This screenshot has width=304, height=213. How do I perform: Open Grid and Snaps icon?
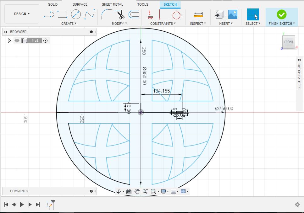point(174,192)
